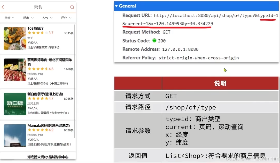Viewport: 280px width, 163px height.
Task: Click the 9529条 review count
Action: (x=69, y=130)
